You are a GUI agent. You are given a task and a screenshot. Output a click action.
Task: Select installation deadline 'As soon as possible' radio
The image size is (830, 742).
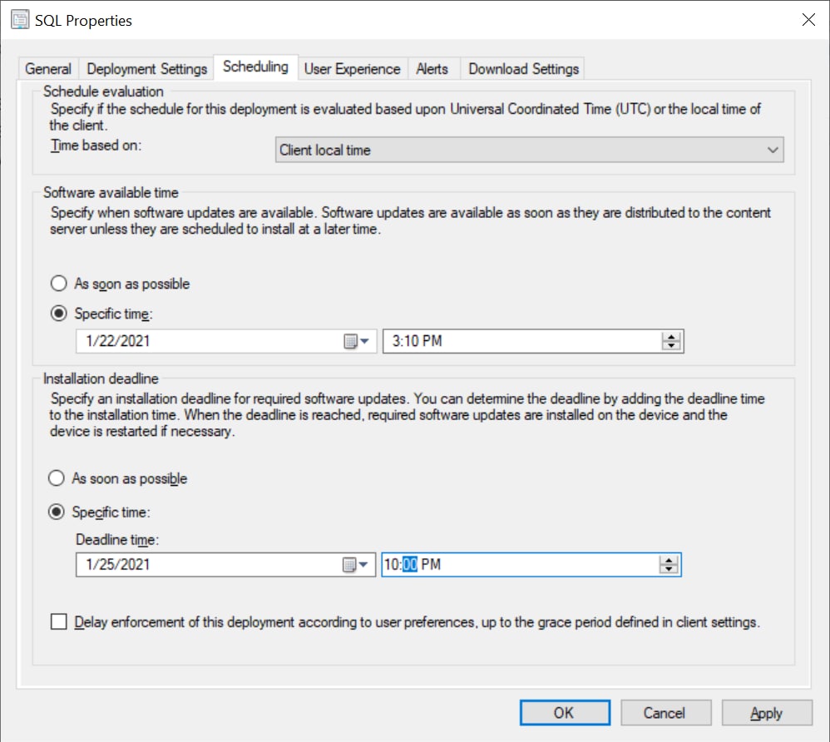(57, 478)
